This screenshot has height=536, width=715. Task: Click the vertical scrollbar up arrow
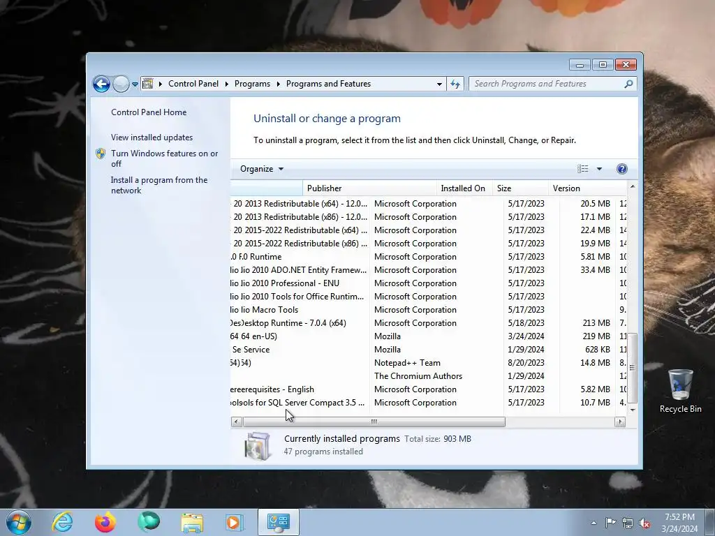pyautogui.click(x=633, y=186)
